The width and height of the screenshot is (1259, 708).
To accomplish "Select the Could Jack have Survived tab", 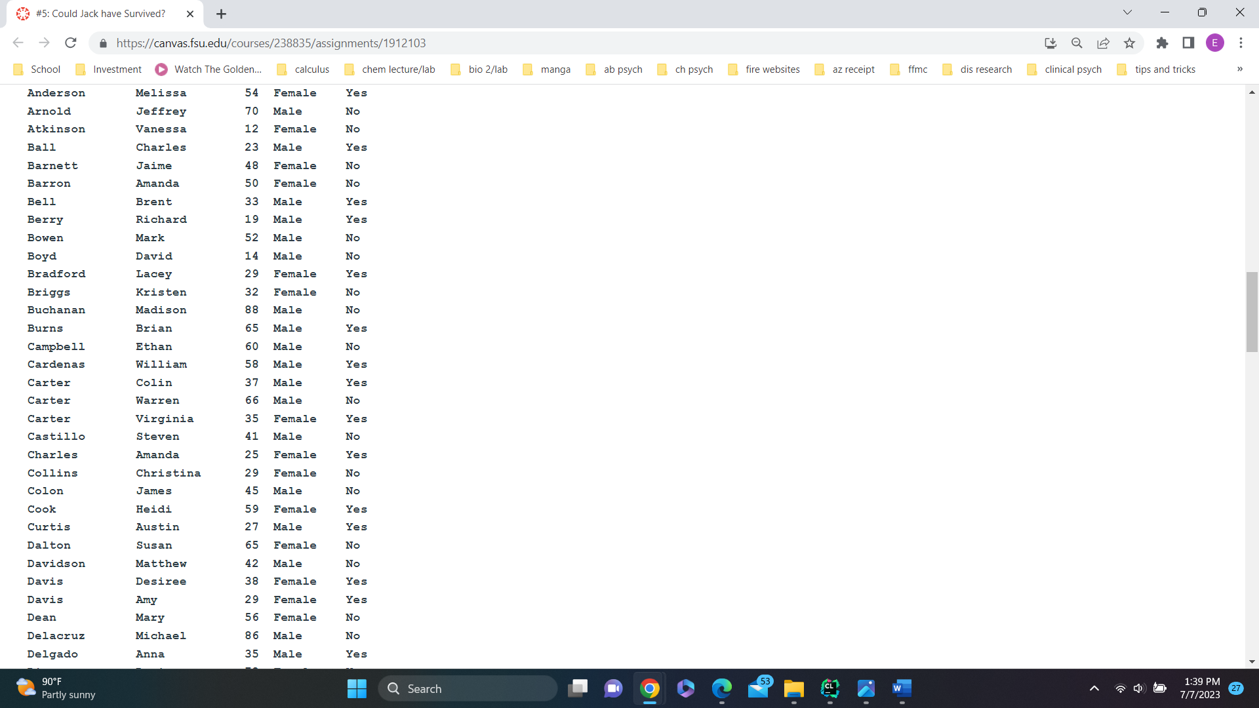I will point(100,14).
